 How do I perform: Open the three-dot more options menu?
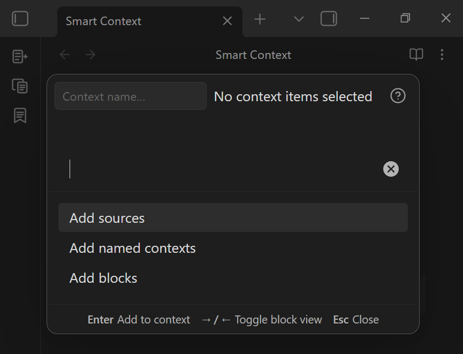tap(442, 55)
